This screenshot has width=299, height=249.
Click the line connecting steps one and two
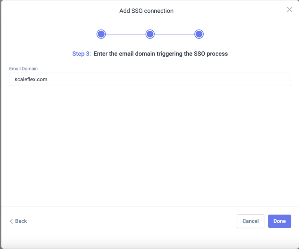[126, 34]
